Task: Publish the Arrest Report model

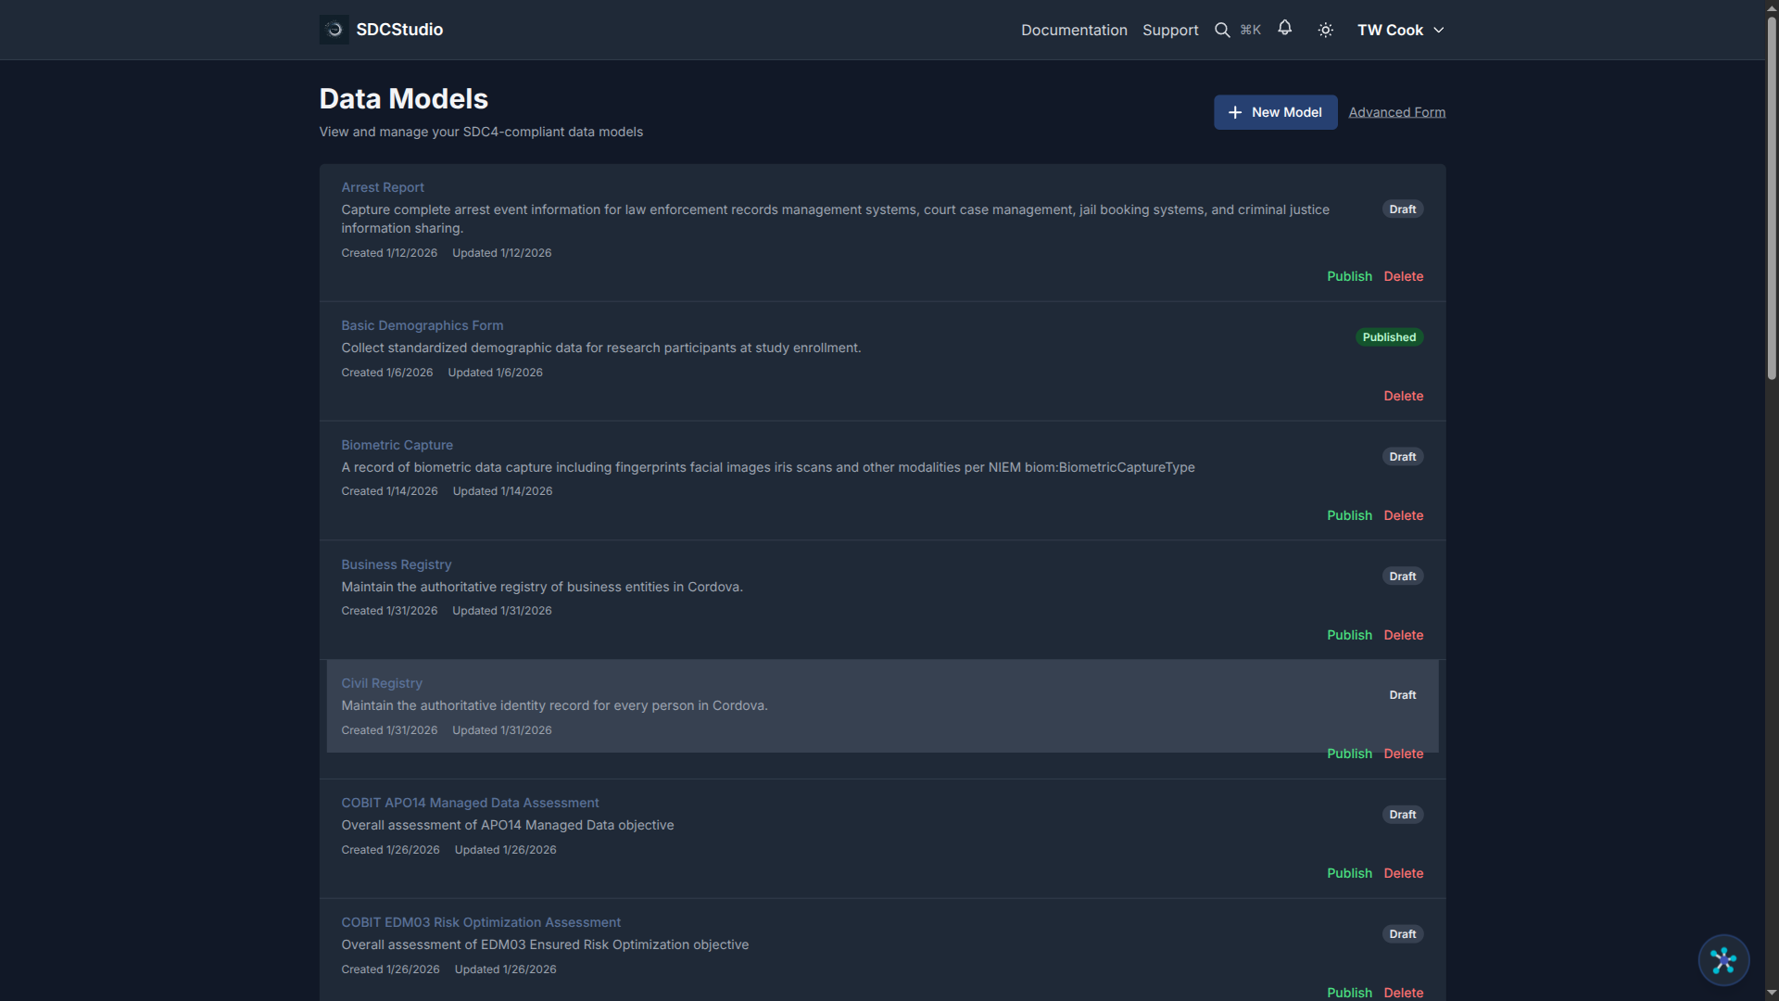Action: point(1349,276)
